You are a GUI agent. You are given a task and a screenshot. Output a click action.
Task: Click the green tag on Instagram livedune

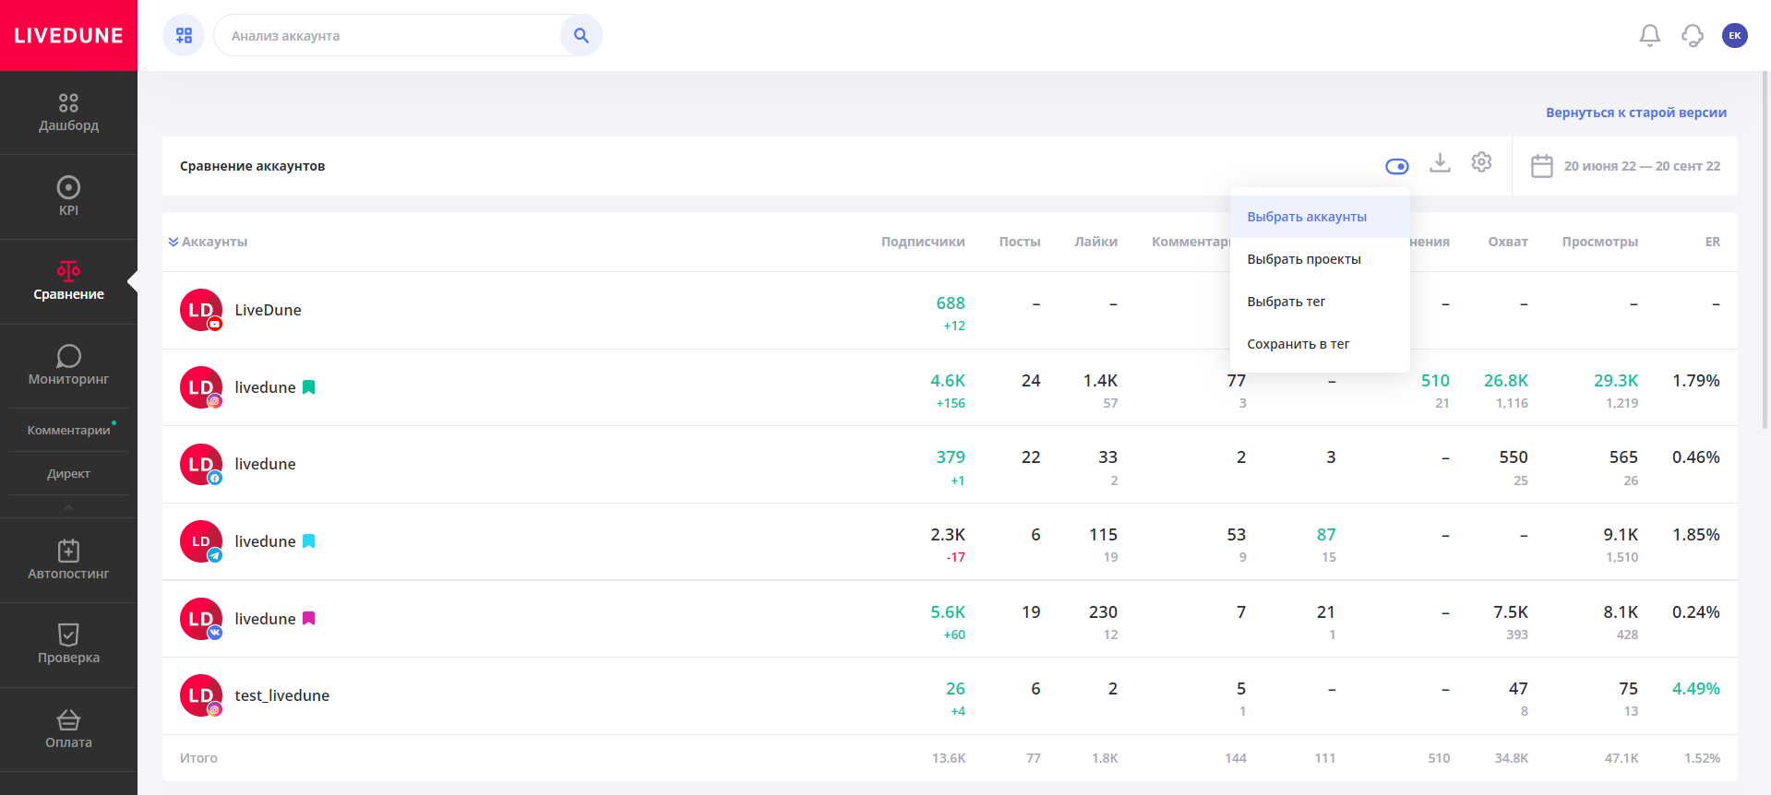[x=309, y=387]
